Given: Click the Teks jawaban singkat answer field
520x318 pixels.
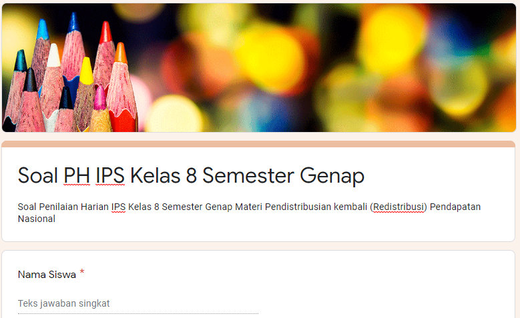Looking at the screenshot, I should click(x=138, y=303).
